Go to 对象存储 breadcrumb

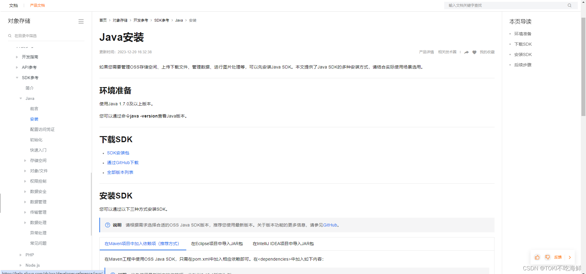[120, 20]
